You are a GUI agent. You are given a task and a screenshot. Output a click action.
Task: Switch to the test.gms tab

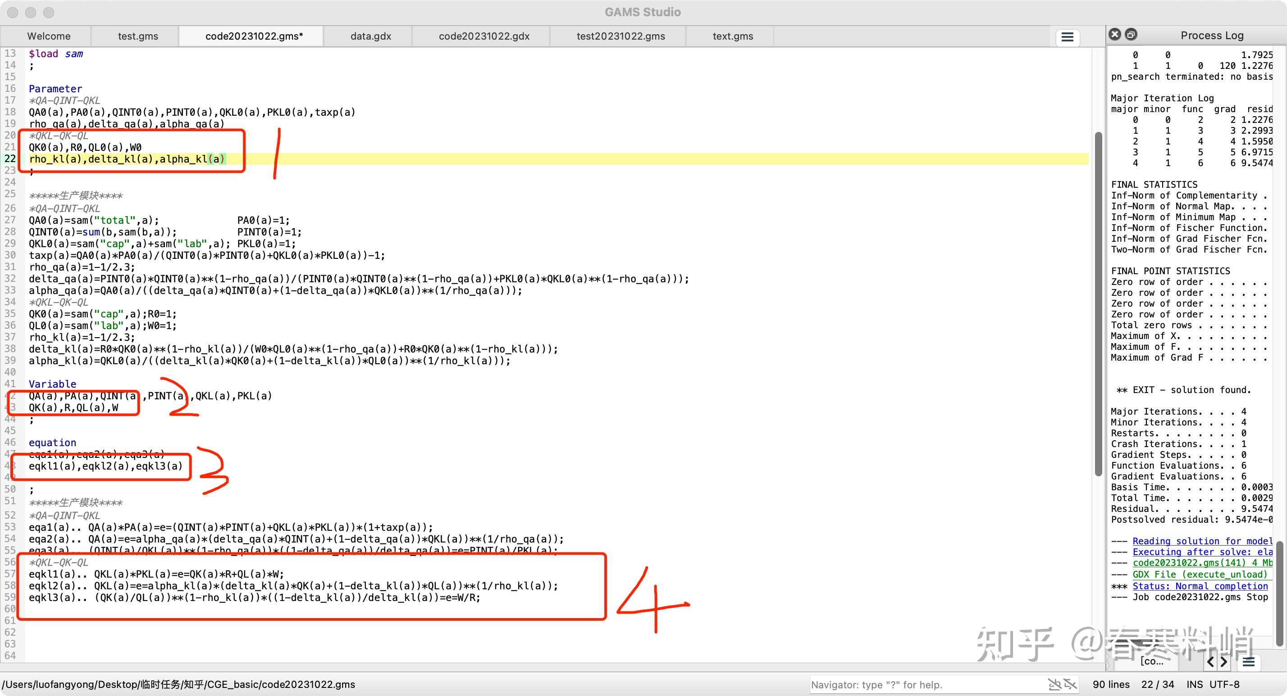(138, 36)
